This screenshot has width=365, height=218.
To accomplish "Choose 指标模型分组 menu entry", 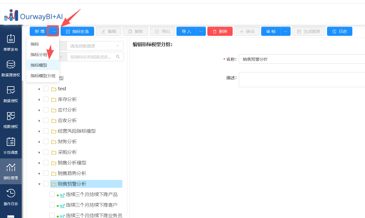I will click(43, 76).
